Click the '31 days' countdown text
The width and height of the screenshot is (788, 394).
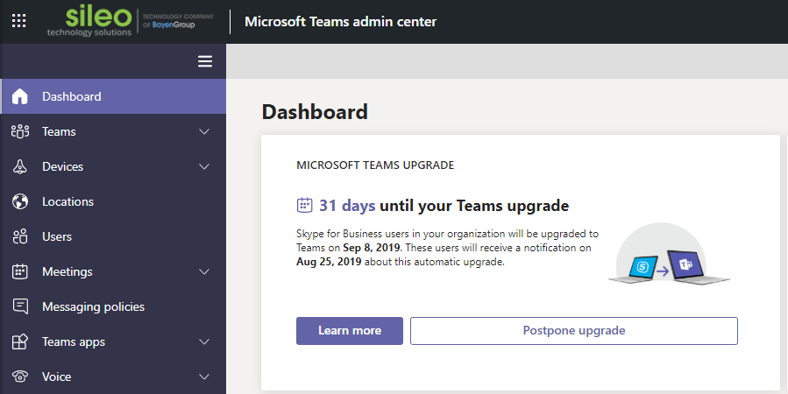point(347,206)
